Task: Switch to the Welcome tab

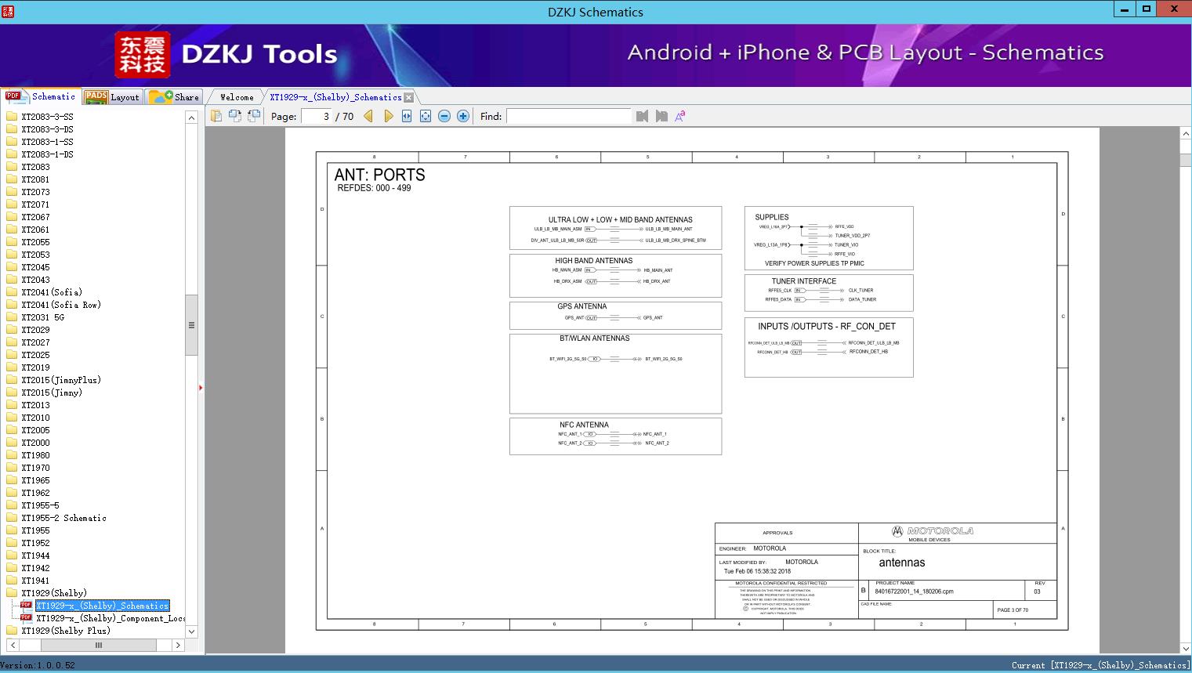Action: (237, 97)
